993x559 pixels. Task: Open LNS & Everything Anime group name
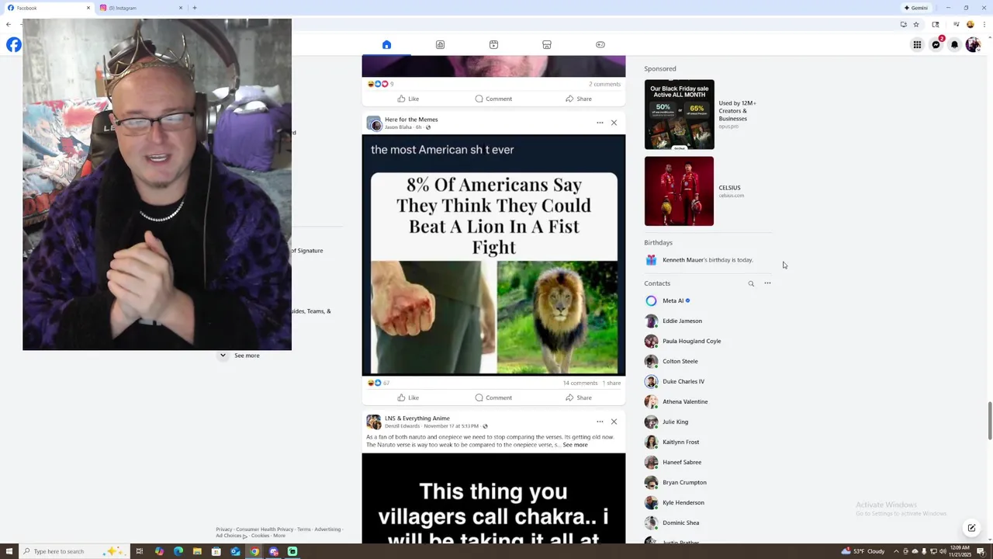(417, 418)
